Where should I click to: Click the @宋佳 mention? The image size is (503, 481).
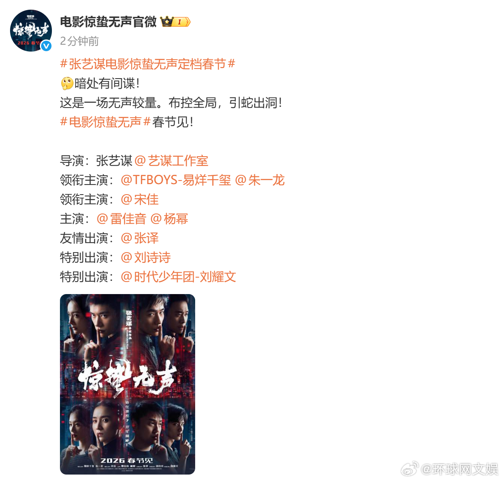pyautogui.click(x=140, y=199)
